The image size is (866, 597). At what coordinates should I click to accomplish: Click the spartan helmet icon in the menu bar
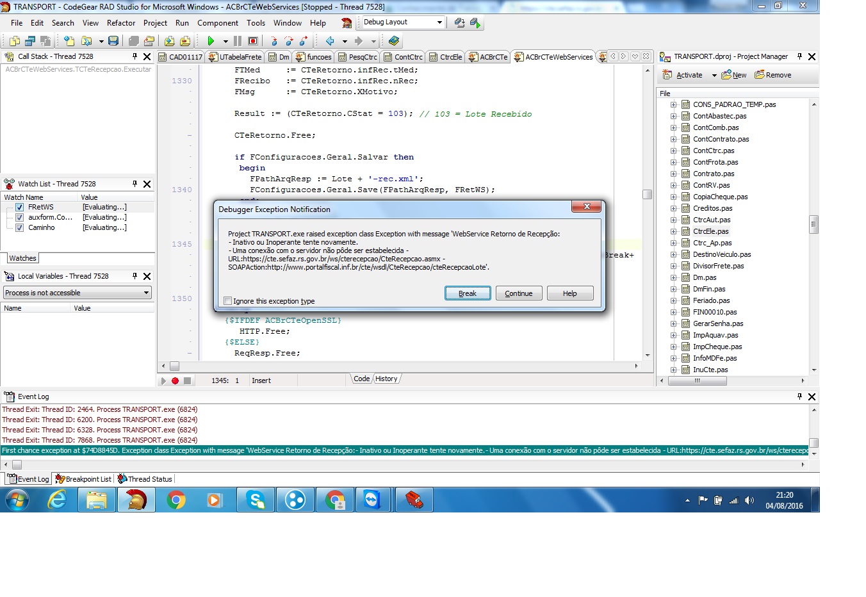tap(347, 23)
